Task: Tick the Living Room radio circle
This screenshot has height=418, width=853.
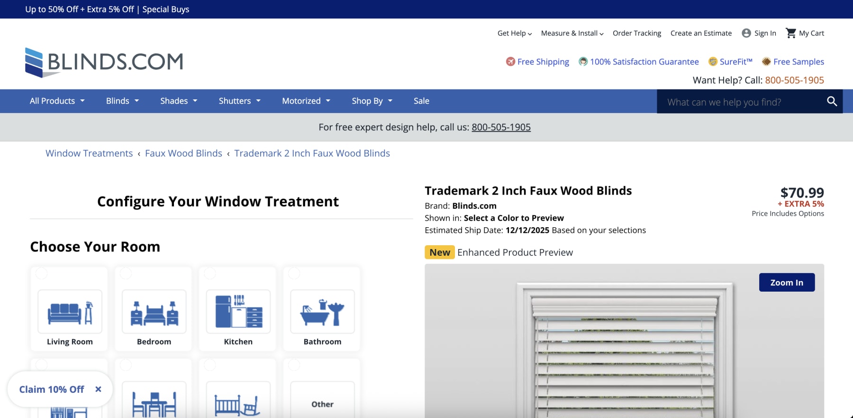Action: pos(42,273)
